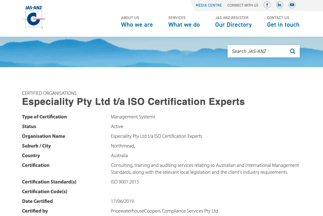This screenshot has height=216, width=323.
Task: Click the Australia country value
Action: coord(119,155)
